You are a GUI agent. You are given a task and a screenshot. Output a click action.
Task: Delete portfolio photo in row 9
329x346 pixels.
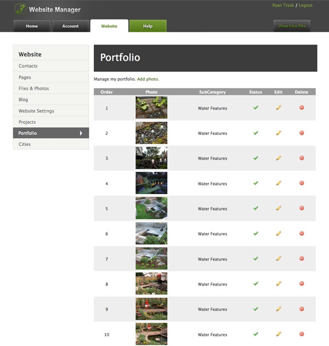(302, 309)
